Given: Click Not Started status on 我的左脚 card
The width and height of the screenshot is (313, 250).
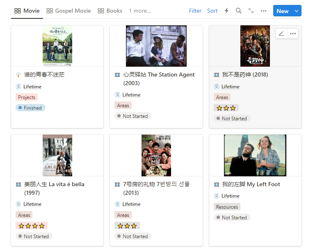Looking at the screenshot, I should coord(232,218).
